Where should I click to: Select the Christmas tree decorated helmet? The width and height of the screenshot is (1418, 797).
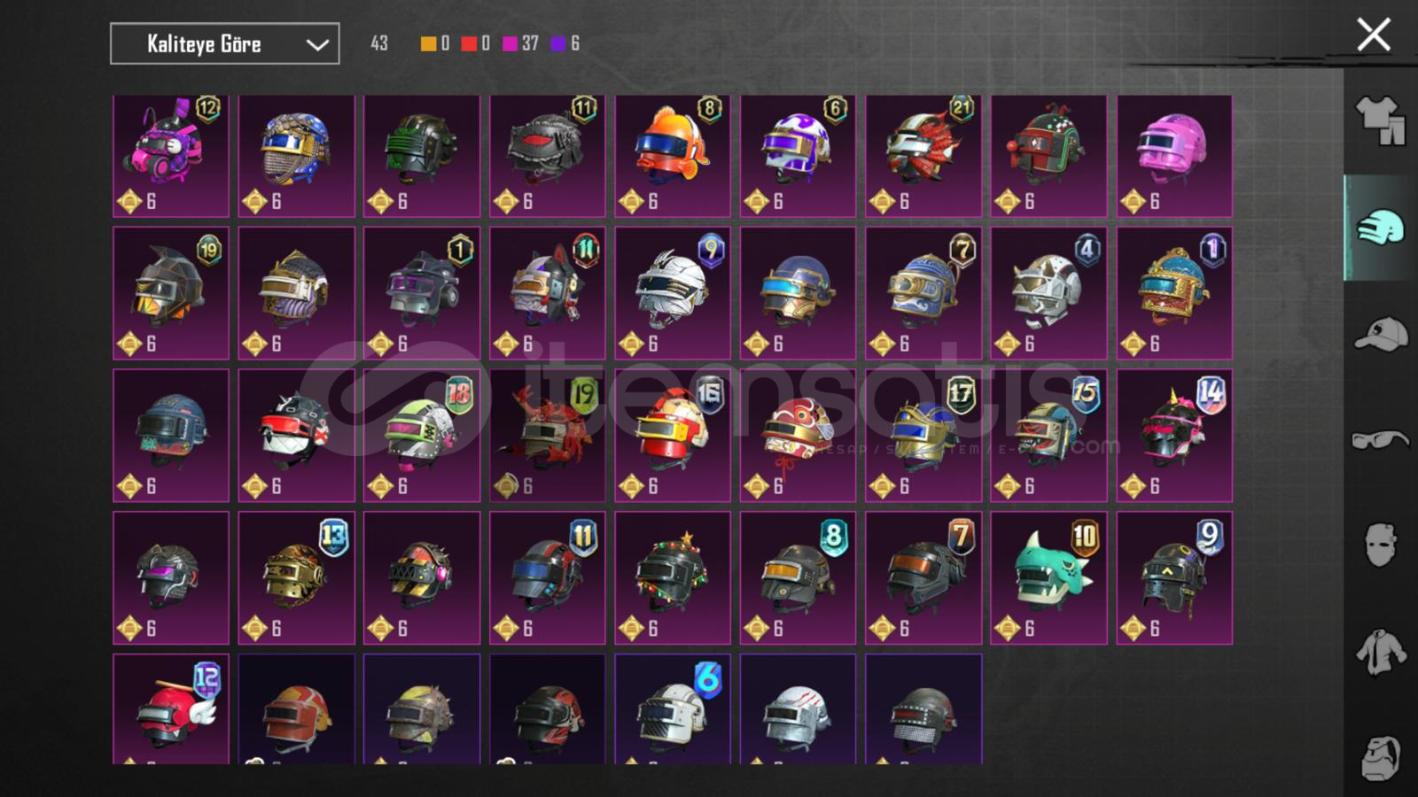click(x=673, y=577)
